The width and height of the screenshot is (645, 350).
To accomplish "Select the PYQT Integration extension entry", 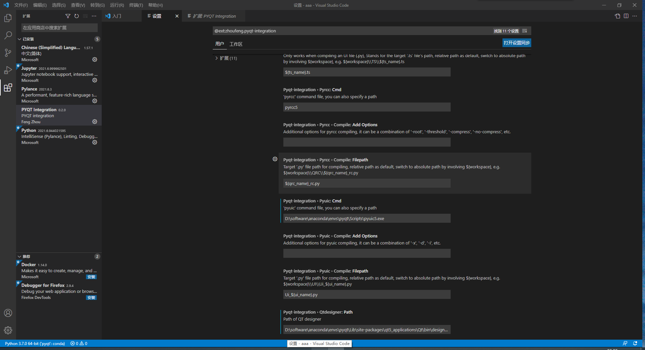I will coord(59,116).
